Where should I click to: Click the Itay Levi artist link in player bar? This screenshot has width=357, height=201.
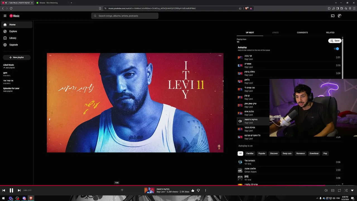pos(160,192)
